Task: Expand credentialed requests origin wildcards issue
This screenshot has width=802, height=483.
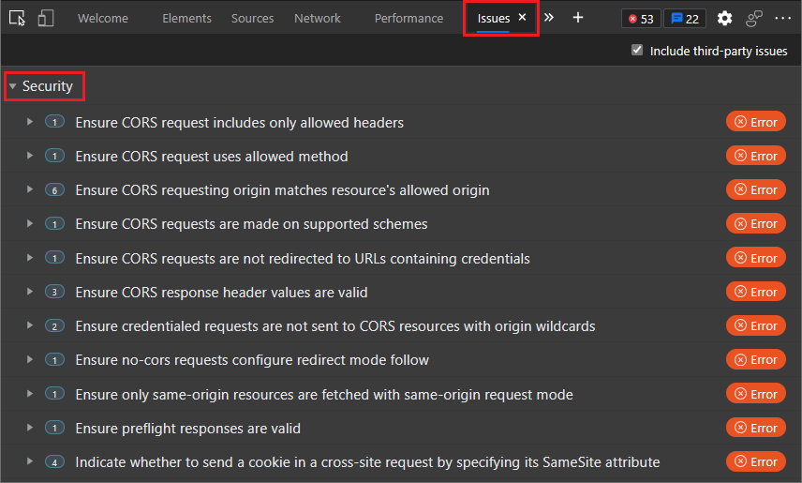Action: (30, 325)
